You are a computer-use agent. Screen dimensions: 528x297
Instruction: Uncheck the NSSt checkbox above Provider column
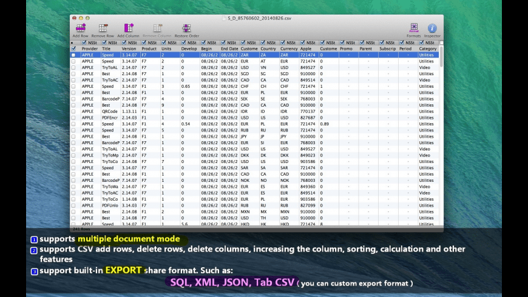point(84,42)
